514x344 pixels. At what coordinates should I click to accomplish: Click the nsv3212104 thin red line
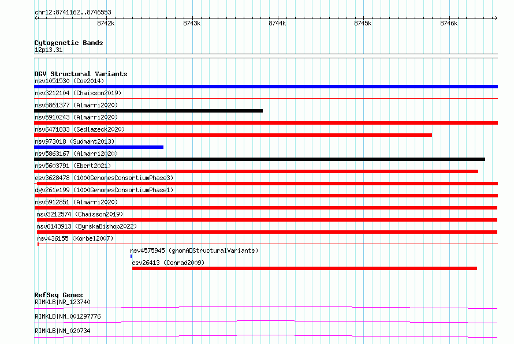266,98
